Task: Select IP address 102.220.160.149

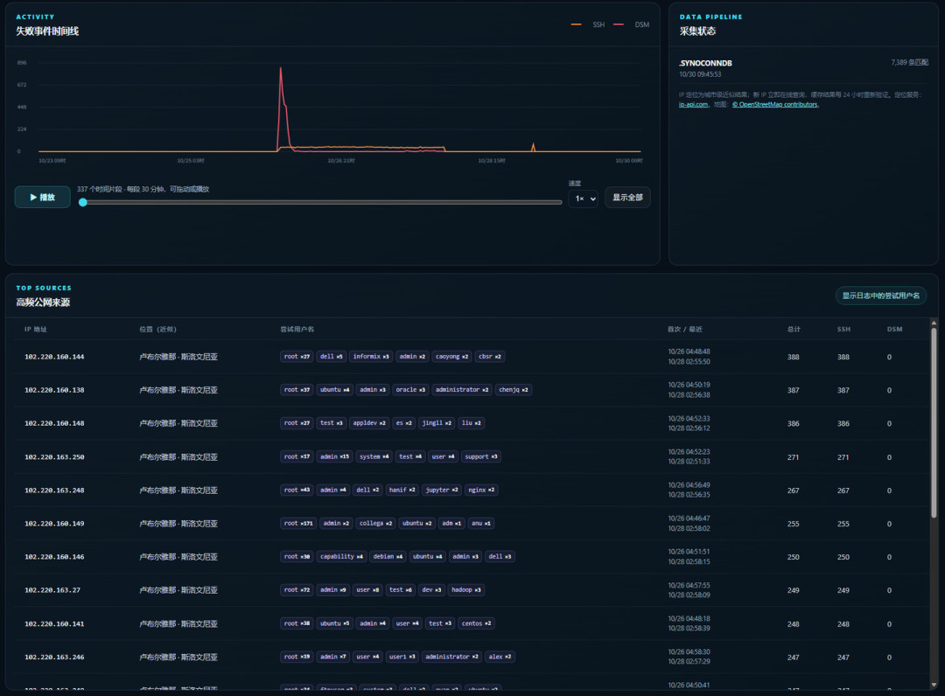Action: 54,524
